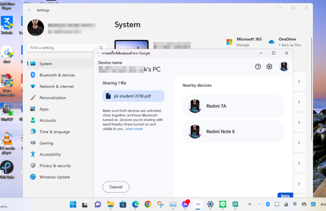This screenshot has height=211, width=326.
Task: Open Network & internet settings
Action: (x=56, y=86)
